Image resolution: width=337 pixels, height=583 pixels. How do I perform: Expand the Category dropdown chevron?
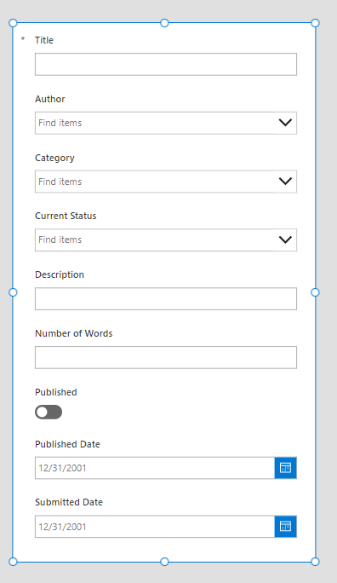tap(285, 182)
